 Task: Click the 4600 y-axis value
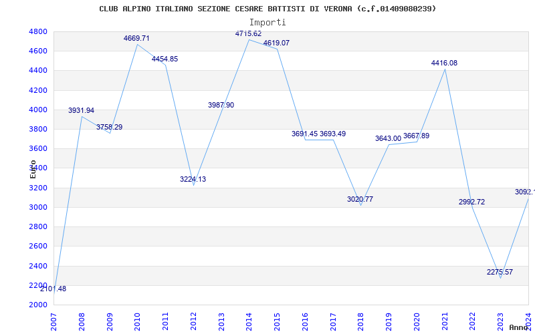pyautogui.click(x=38, y=51)
